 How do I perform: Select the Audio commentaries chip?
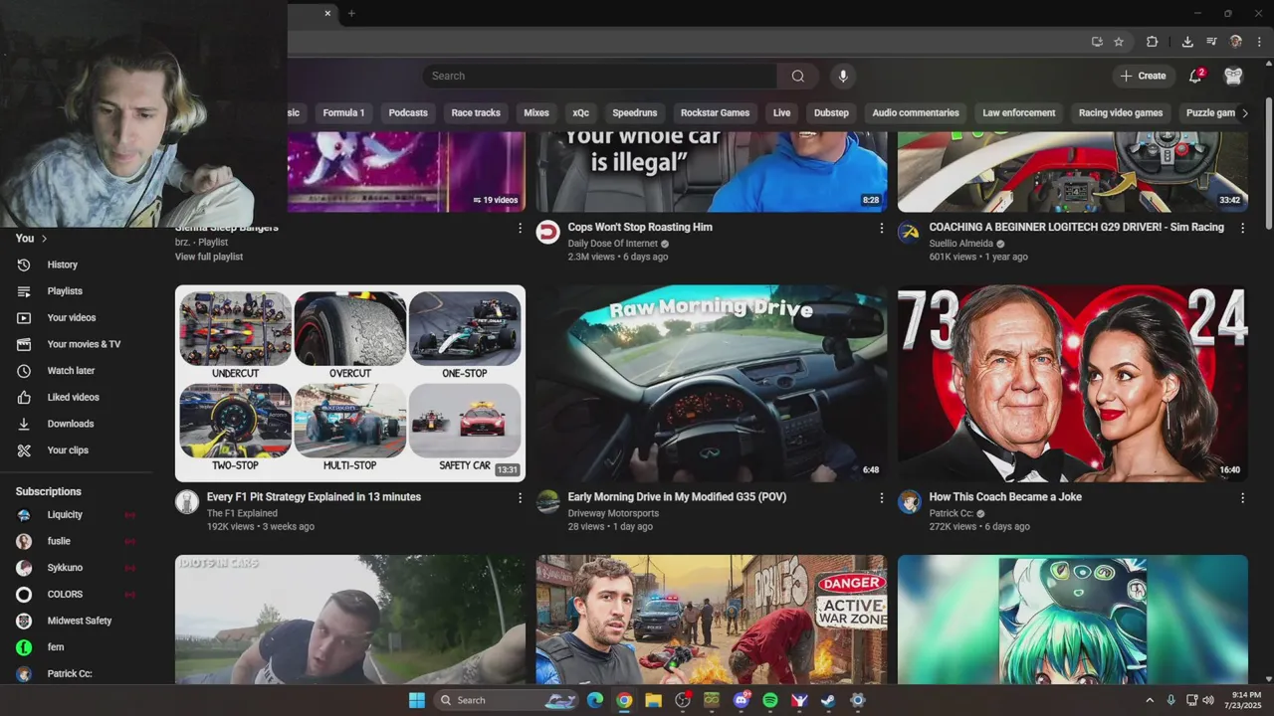[916, 112]
